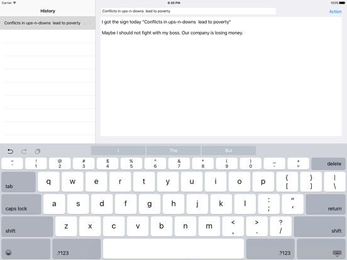
Task: Tap the letter z key
Action: click(x=66, y=226)
